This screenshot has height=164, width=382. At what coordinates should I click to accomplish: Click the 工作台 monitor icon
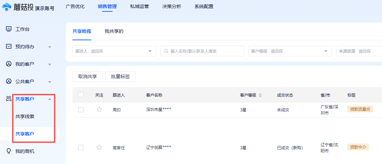[x=8, y=29]
